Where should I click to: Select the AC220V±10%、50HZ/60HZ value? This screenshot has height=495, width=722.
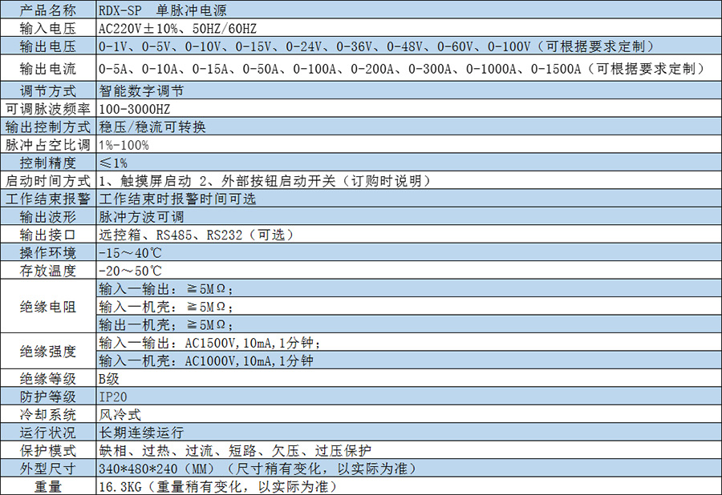[x=178, y=29]
